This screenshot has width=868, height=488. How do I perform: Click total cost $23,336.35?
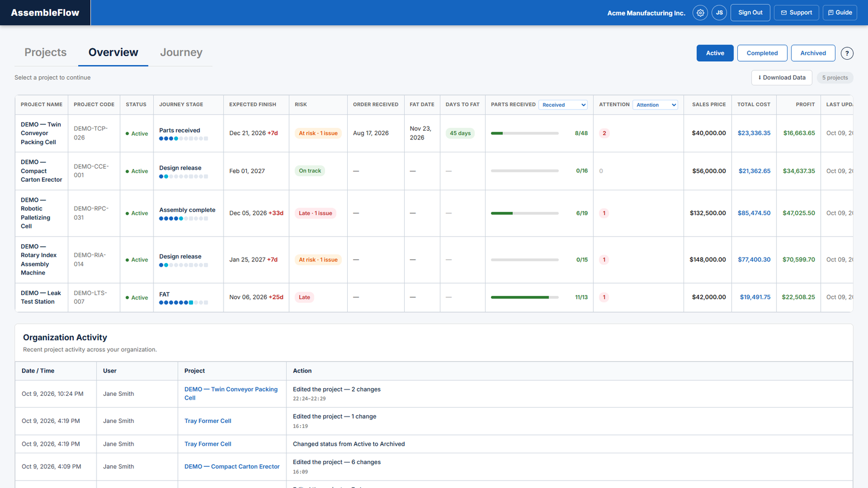(754, 133)
